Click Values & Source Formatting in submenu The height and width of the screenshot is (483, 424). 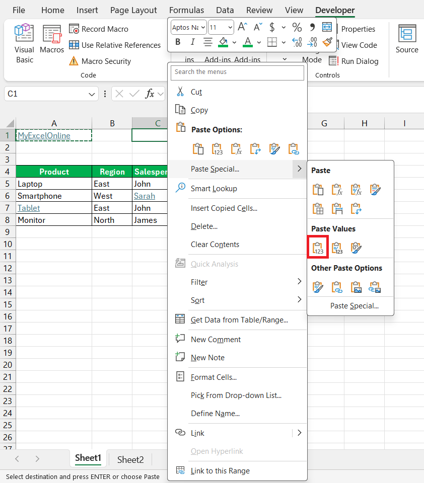click(x=356, y=248)
